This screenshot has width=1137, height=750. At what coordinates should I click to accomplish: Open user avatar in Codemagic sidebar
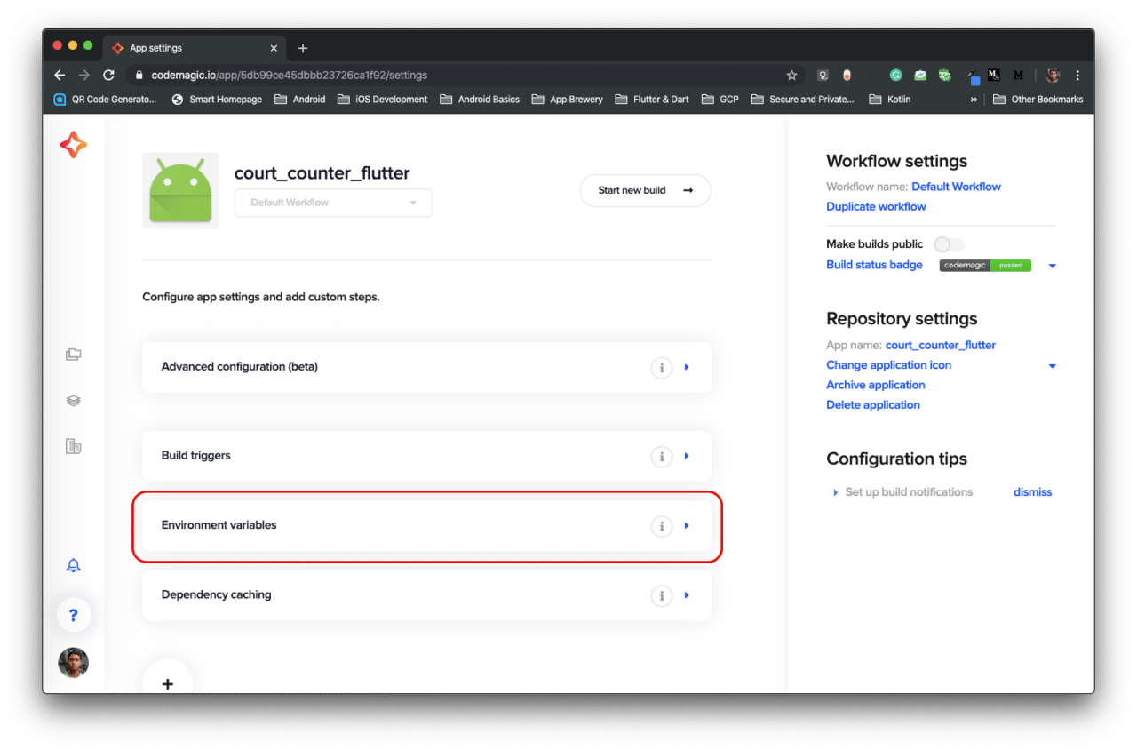[73, 662]
